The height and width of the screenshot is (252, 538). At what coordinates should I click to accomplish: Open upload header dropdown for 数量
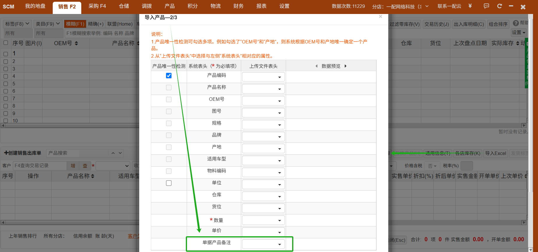(x=263, y=220)
